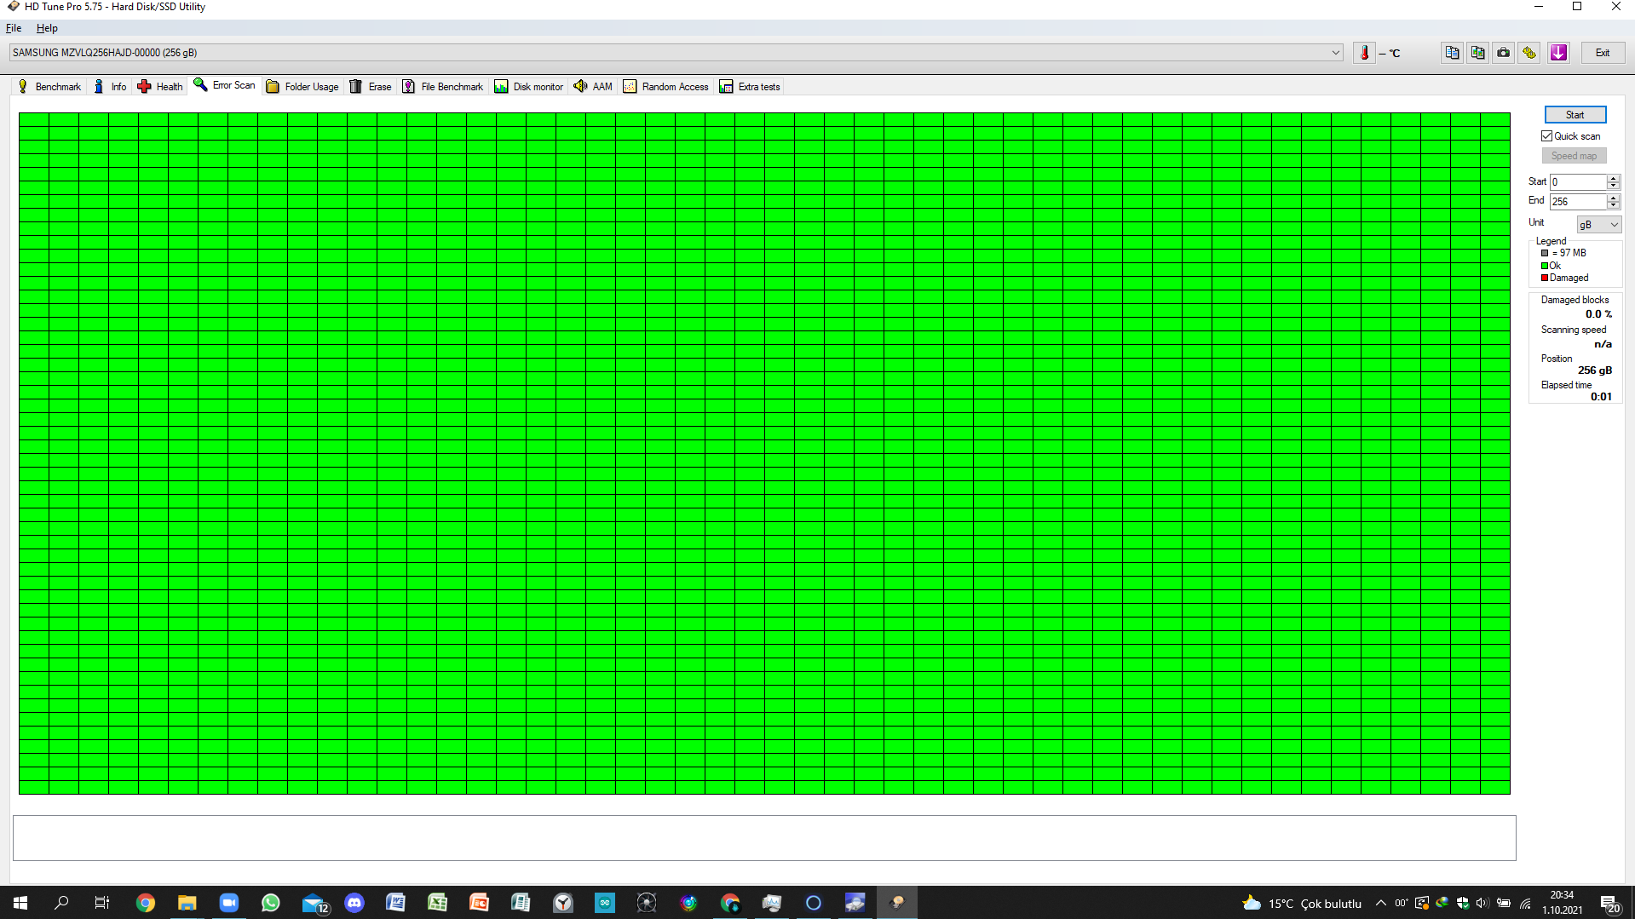Click the Speed map button
The width and height of the screenshot is (1635, 919).
coord(1574,156)
